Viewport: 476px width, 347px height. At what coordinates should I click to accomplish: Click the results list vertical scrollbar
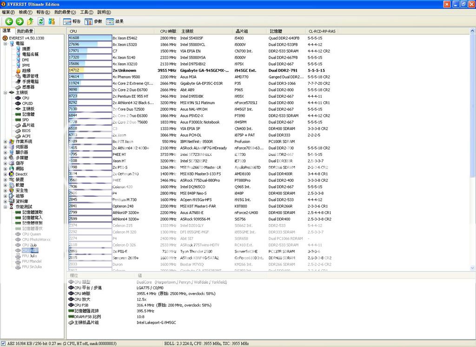[x=472, y=149]
